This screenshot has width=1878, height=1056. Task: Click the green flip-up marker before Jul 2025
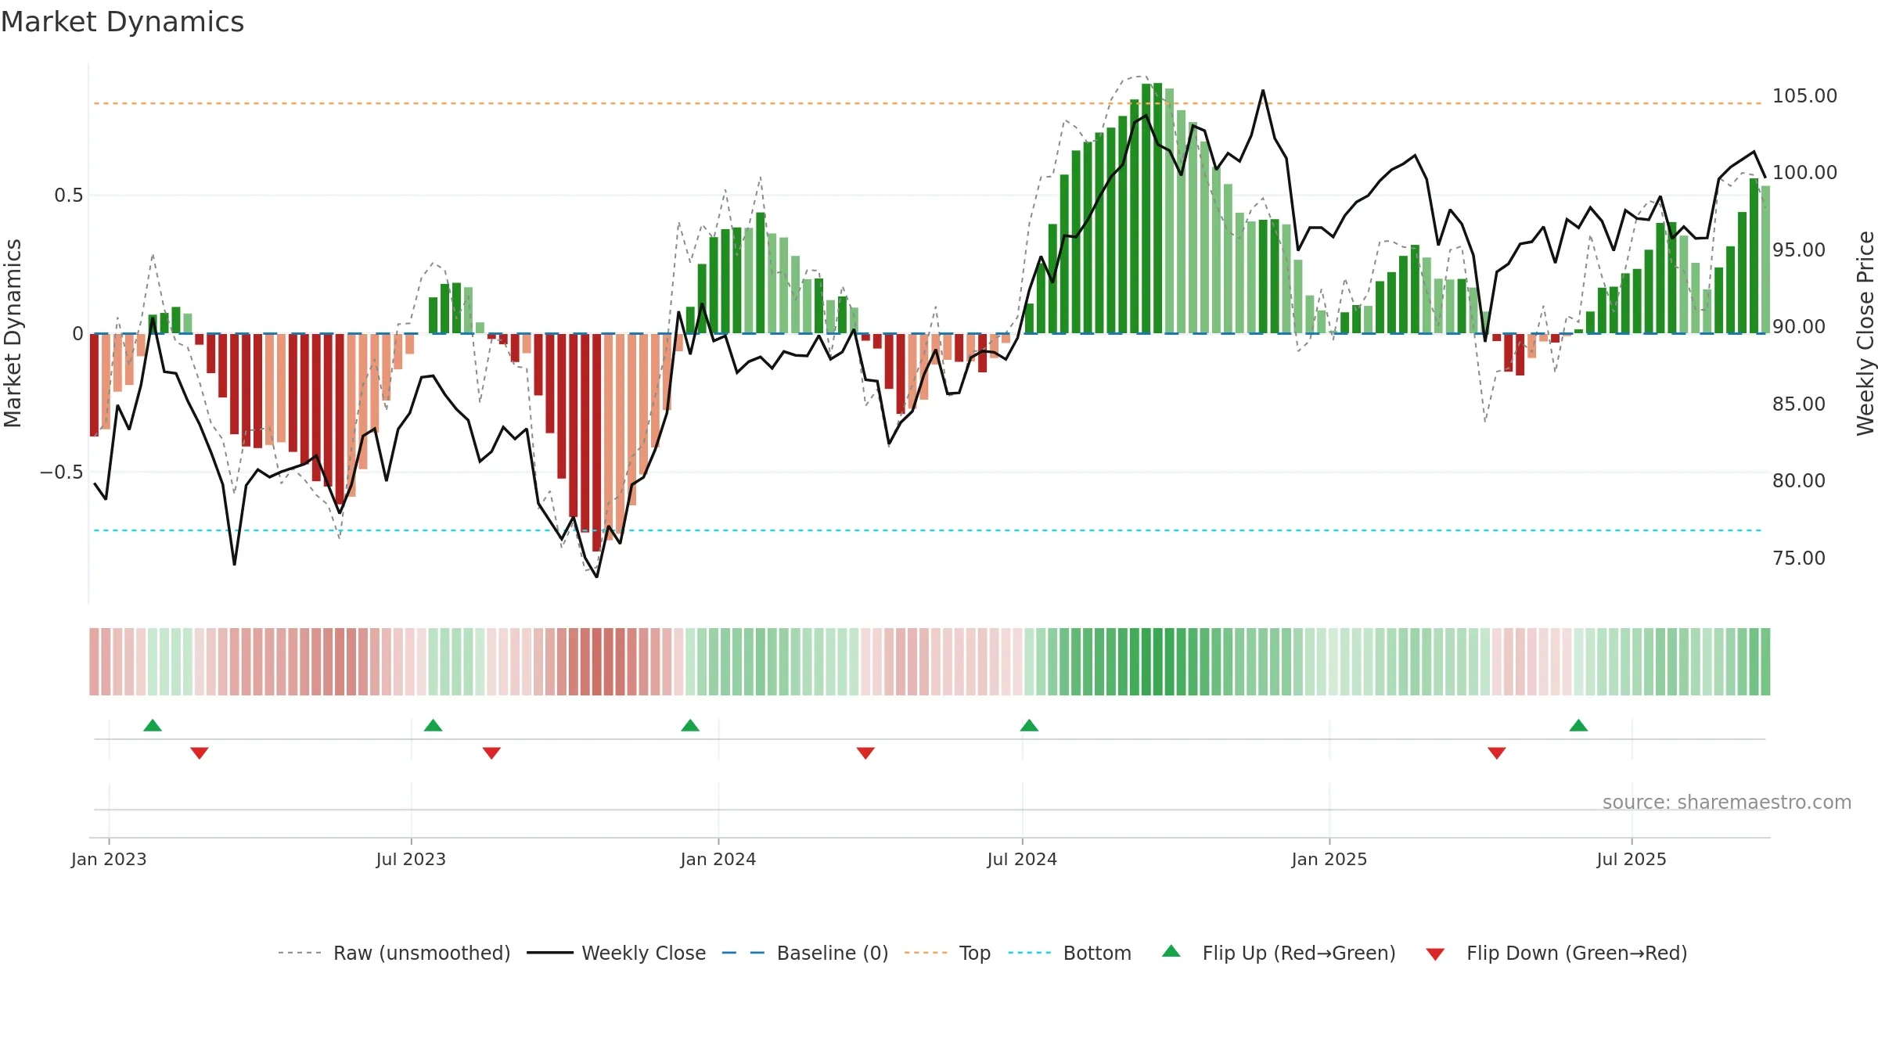coord(1579,725)
